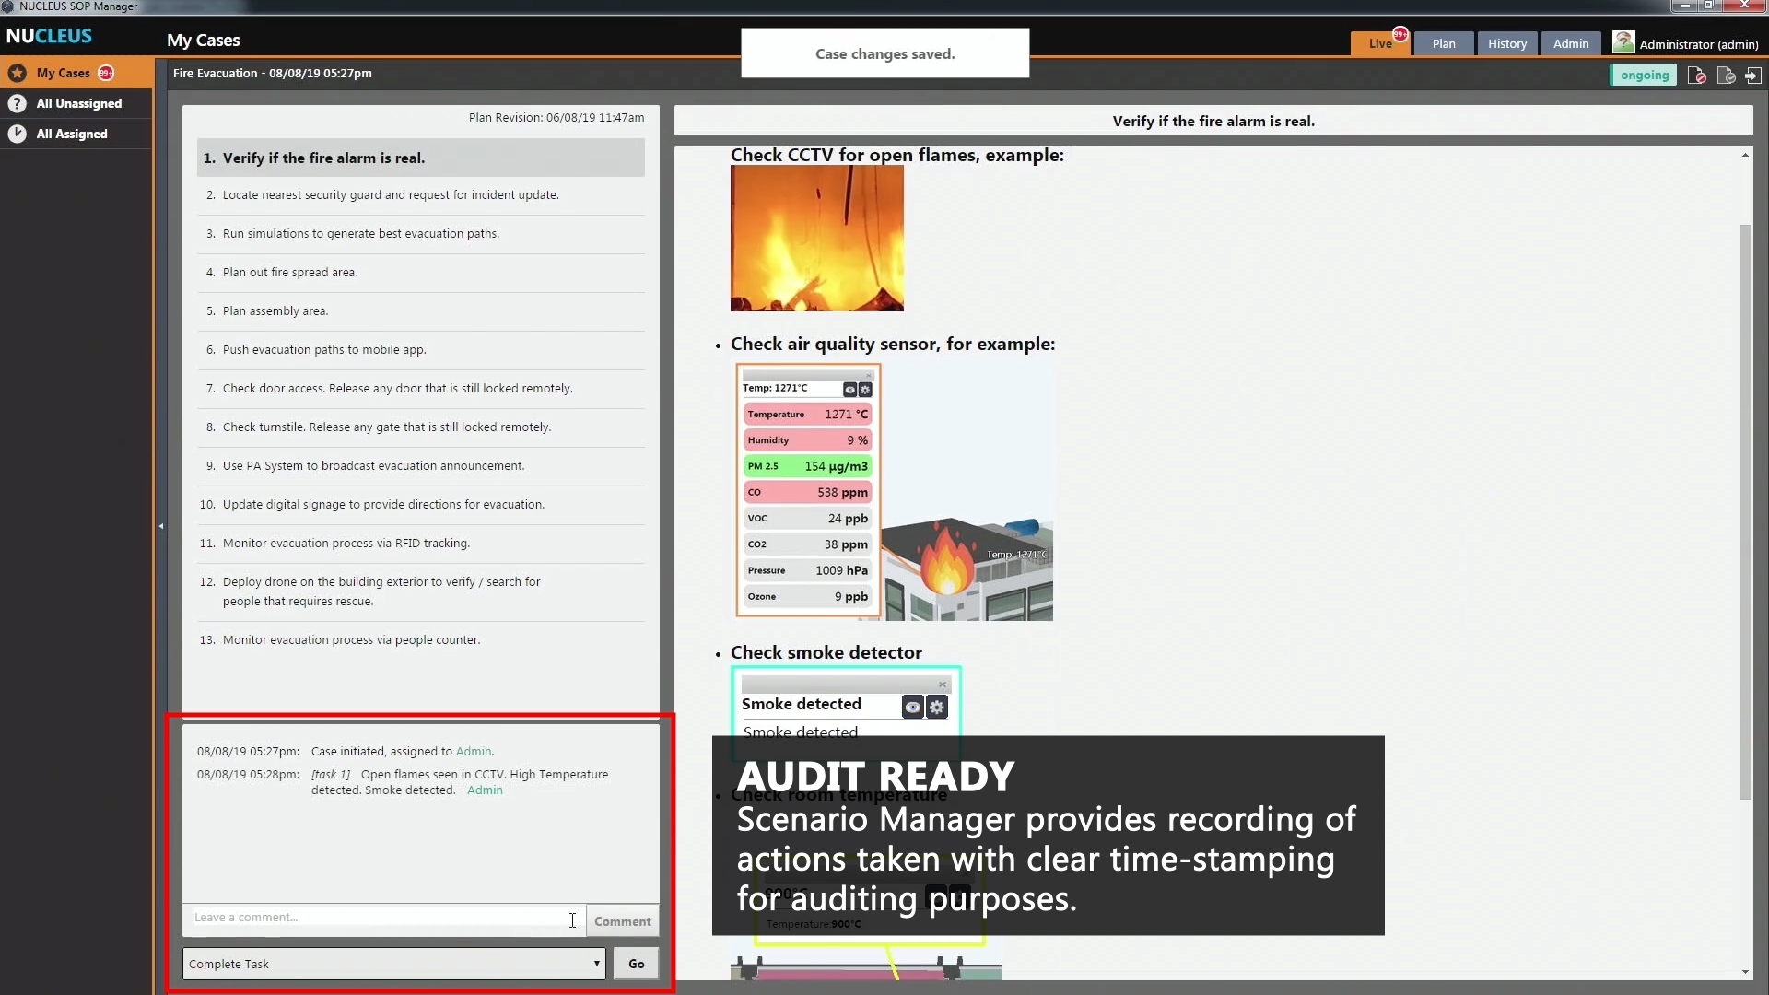This screenshot has width=1769, height=995.
Task: Select task 11 Monitor evacuation via RFID tracking
Action: pos(420,544)
